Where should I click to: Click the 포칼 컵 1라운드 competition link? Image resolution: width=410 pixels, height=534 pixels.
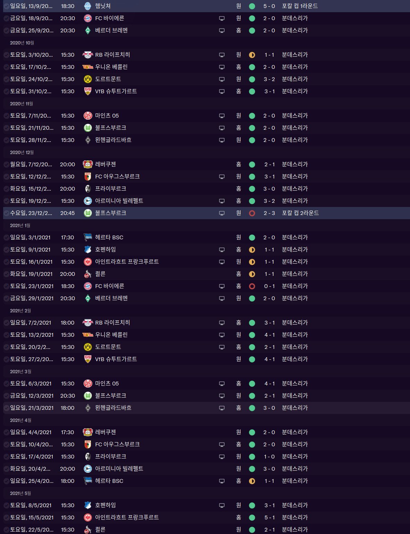tap(300, 6)
